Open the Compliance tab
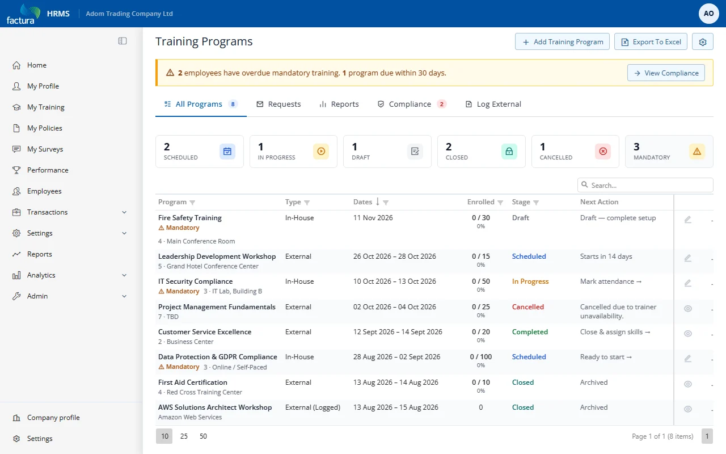The height and width of the screenshot is (454, 726). pyautogui.click(x=412, y=104)
